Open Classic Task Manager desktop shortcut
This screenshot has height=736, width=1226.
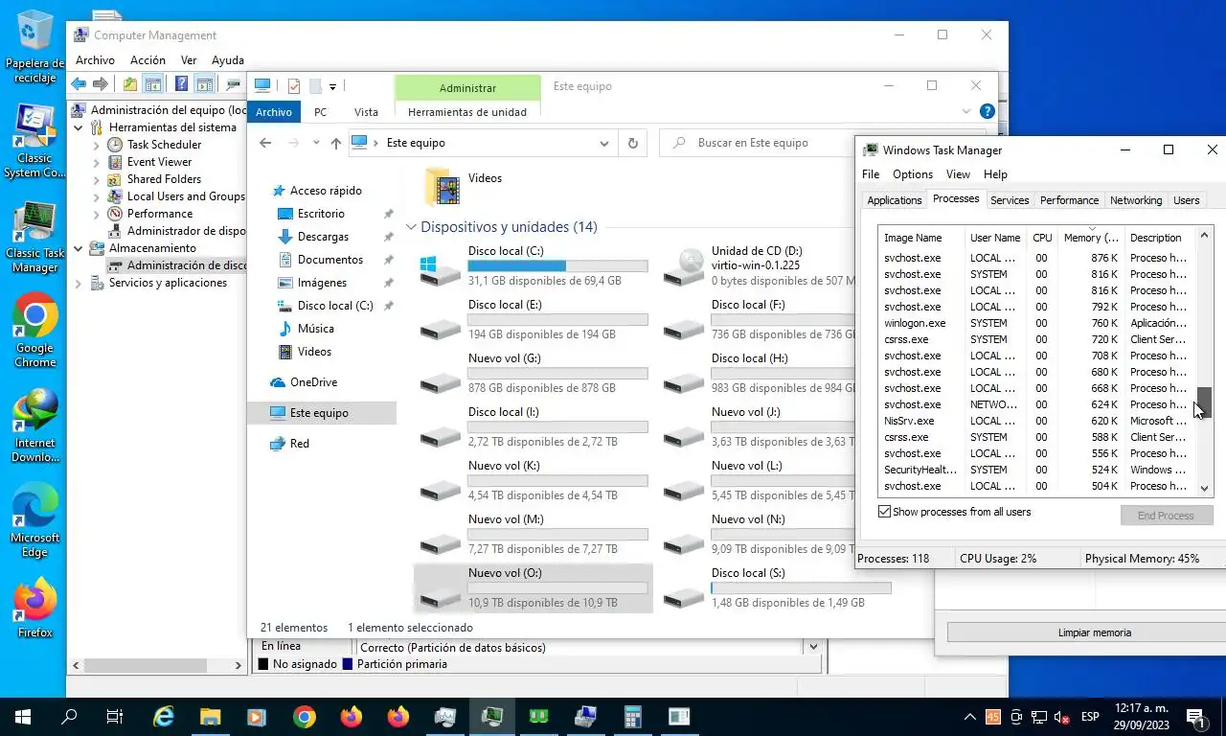point(34,238)
